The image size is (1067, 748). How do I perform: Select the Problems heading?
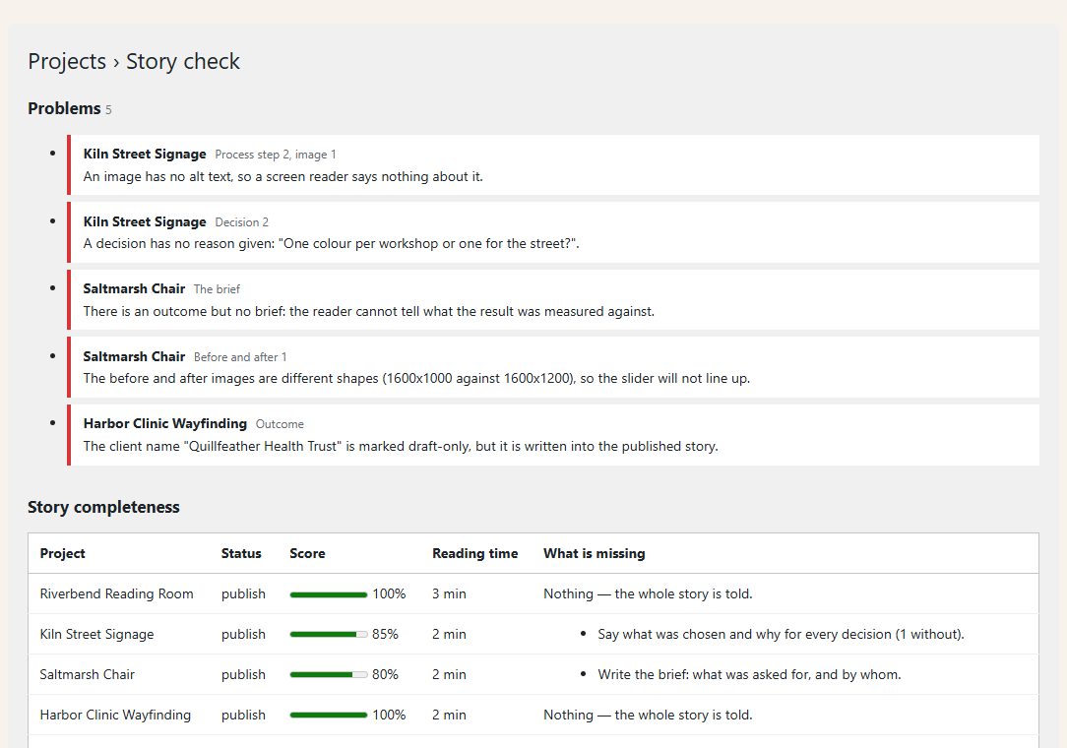tap(64, 108)
